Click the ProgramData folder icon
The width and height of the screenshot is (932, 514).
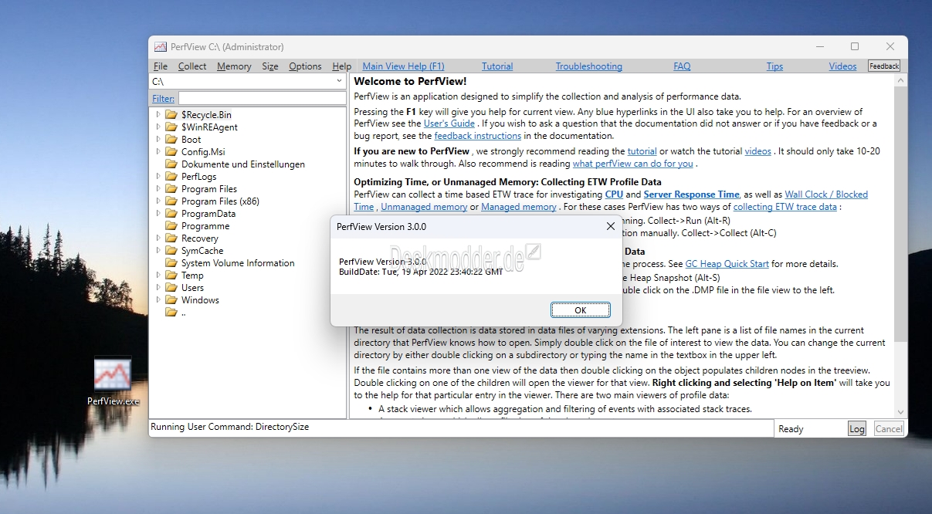pyautogui.click(x=171, y=214)
